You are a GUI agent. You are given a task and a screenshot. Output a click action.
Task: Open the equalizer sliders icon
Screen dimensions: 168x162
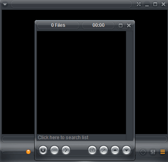click(153, 152)
